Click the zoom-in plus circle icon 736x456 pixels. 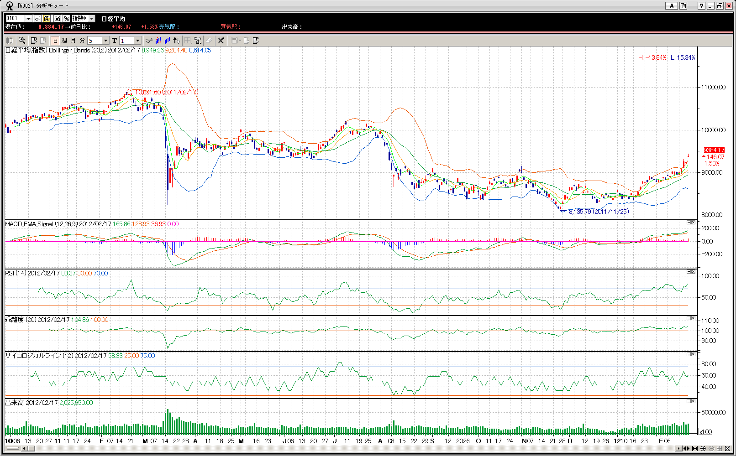tap(703, 449)
